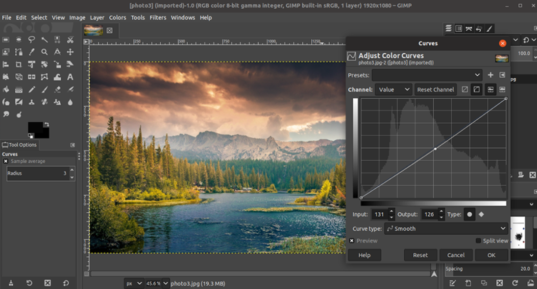Screen dimensions: 537x289
Task: Open the Filters menu
Action: coord(157,17)
